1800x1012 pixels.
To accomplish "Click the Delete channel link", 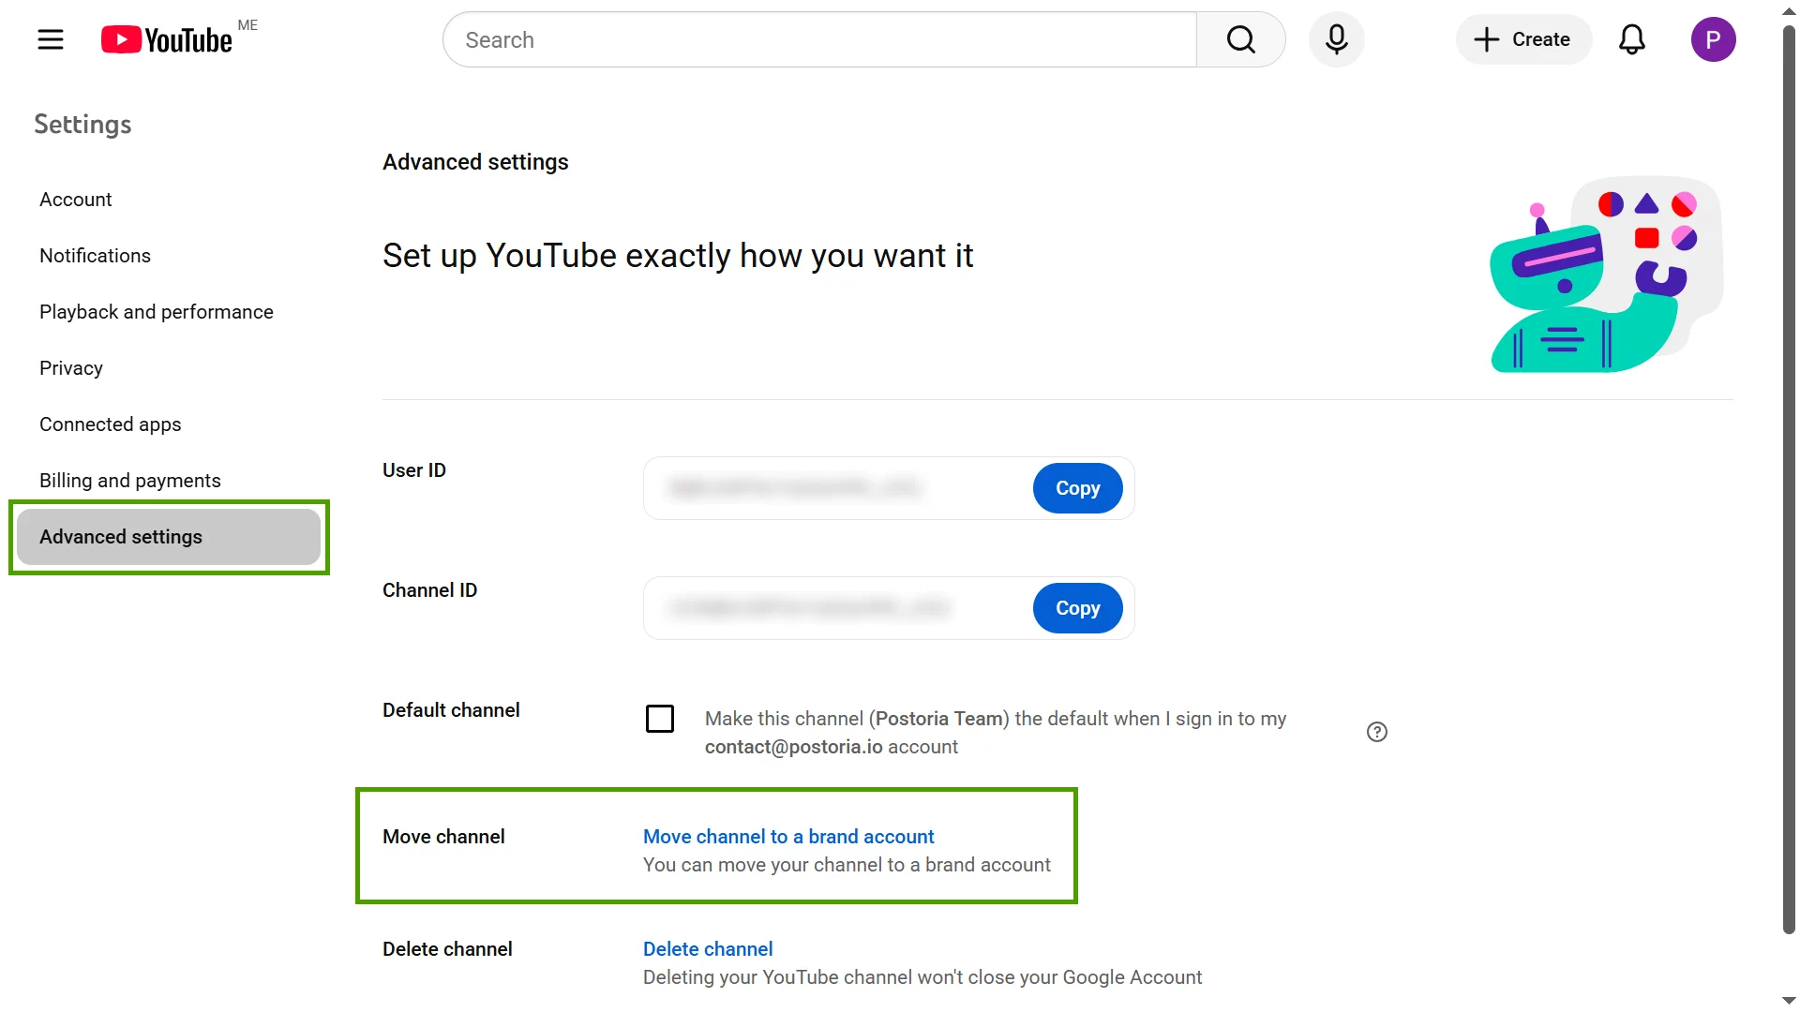I will 707,948.
